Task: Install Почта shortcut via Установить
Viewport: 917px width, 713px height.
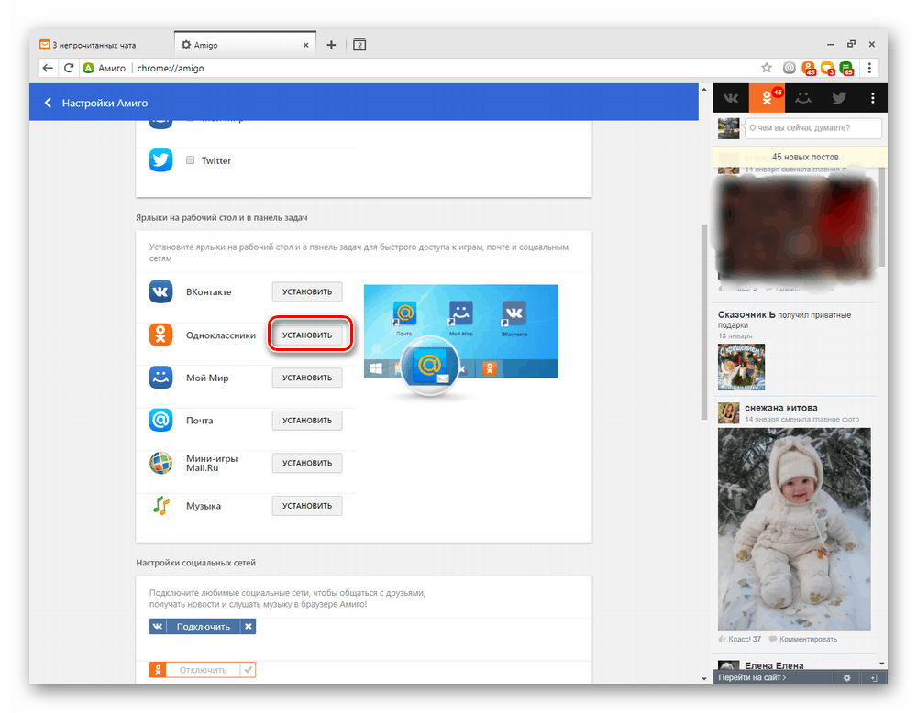Action: tap(307, 421)
